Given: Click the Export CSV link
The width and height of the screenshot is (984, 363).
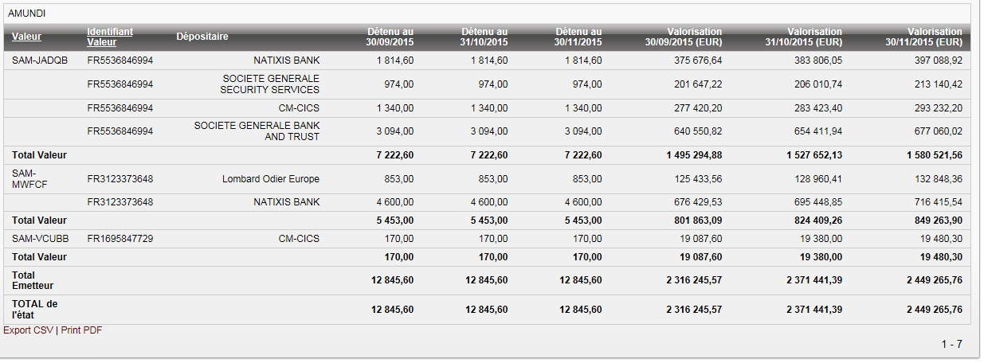Looking at the screenshot, I should (28, 330).
